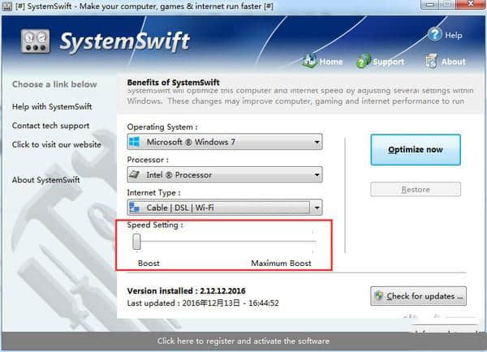The image size is (487, 352).
Task: Expand the Processor dropdown arrow
Action: [317, 174]
